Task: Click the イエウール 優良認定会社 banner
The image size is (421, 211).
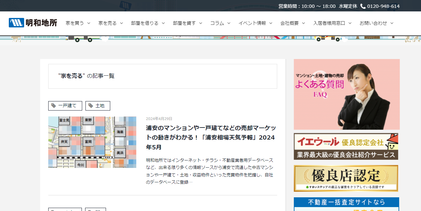Action: pos(346,146)
